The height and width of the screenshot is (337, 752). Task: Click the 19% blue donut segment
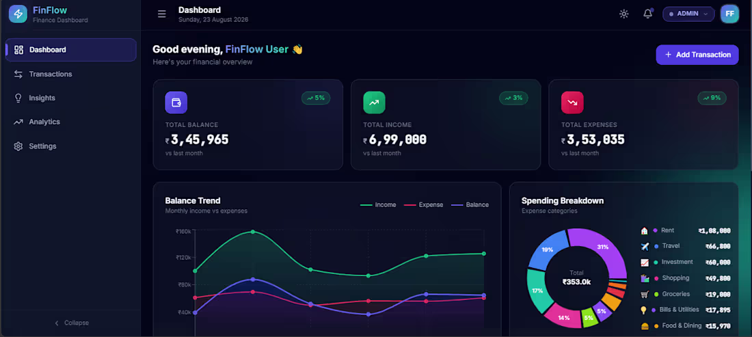(546, 250)
